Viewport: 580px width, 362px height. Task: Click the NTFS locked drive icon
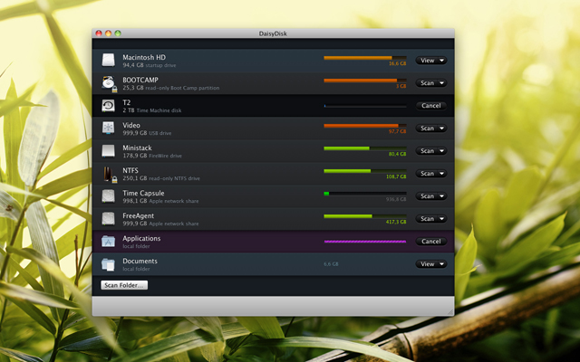pyautogui.click(x=110, y=174)
